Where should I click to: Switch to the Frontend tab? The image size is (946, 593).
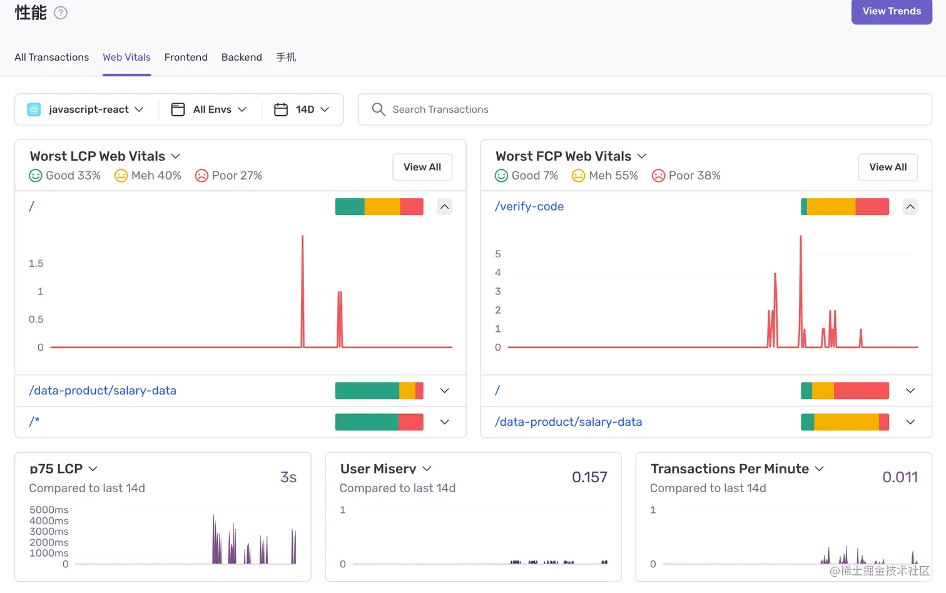point(186,57)
